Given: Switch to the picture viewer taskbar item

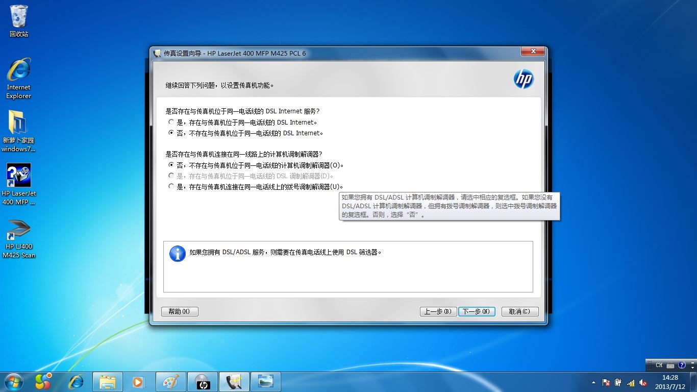Looking at the screenshot, I should pos(266,382).
